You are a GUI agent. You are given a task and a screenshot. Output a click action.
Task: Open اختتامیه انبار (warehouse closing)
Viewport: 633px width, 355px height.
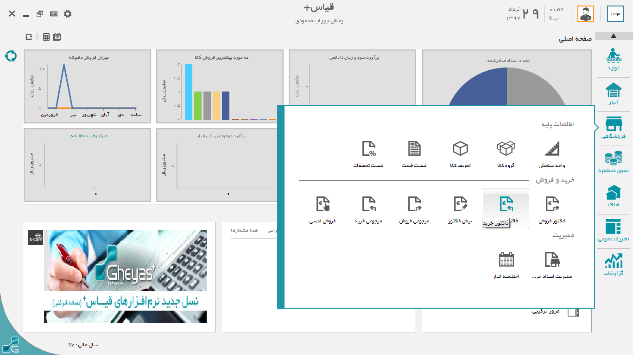(506, 263)
